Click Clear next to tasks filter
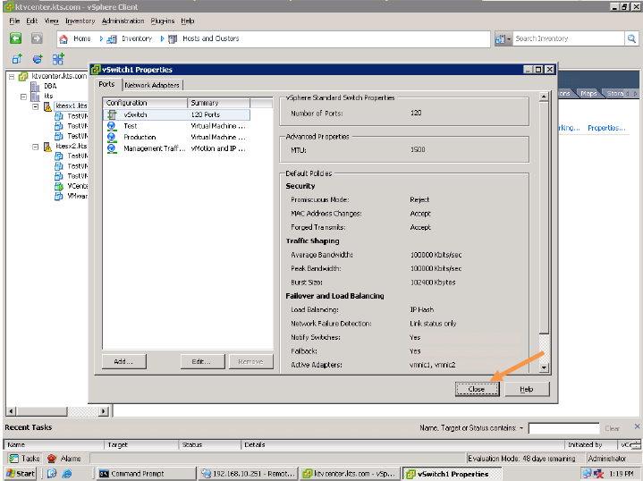Image resolution: width=643 pixels, height=481 pixels. coord(612,428)
